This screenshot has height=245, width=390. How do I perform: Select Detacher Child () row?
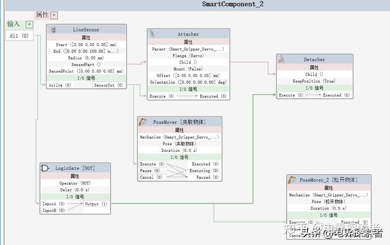tap(315, 74)
